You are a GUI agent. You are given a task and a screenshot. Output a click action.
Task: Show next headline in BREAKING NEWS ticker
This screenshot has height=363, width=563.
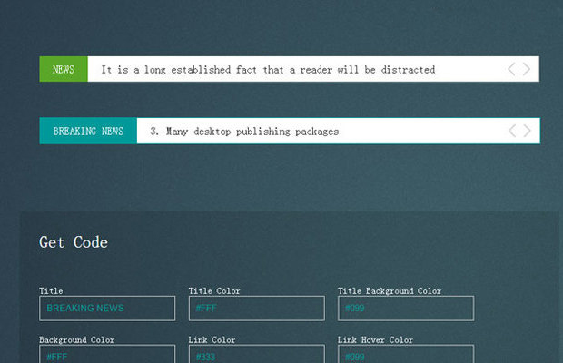[527, 131]
